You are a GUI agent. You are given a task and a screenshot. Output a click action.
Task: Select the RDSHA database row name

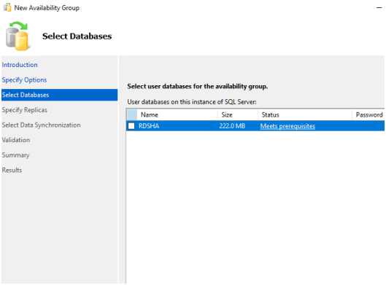[x=149, y=126]
